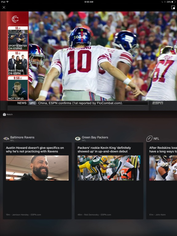Tap the '19m - Jamison Hensley - ESPN.com' byline
This screenshot has height=236, width=177.
coord(23,214)
